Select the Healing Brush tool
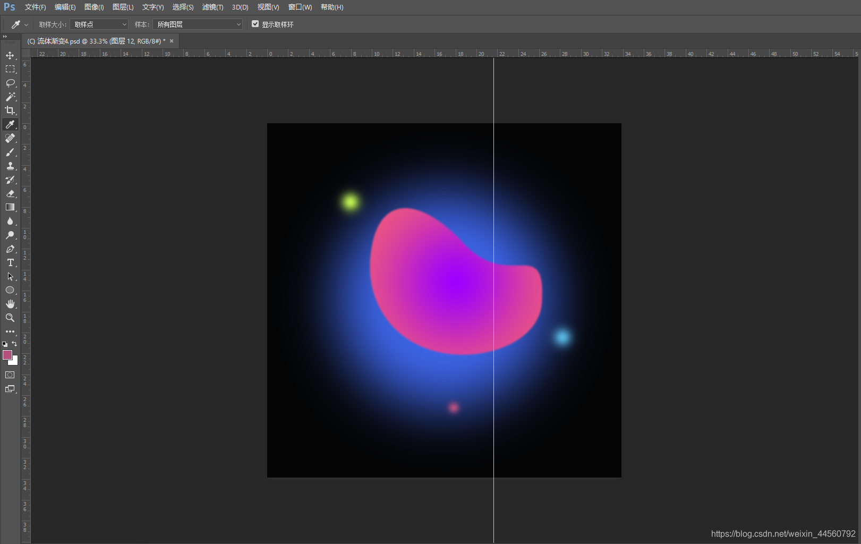 click(10, 138)
